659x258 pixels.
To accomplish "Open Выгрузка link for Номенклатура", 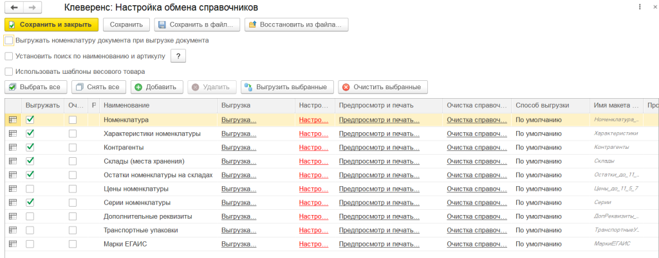I will [239, 120].
